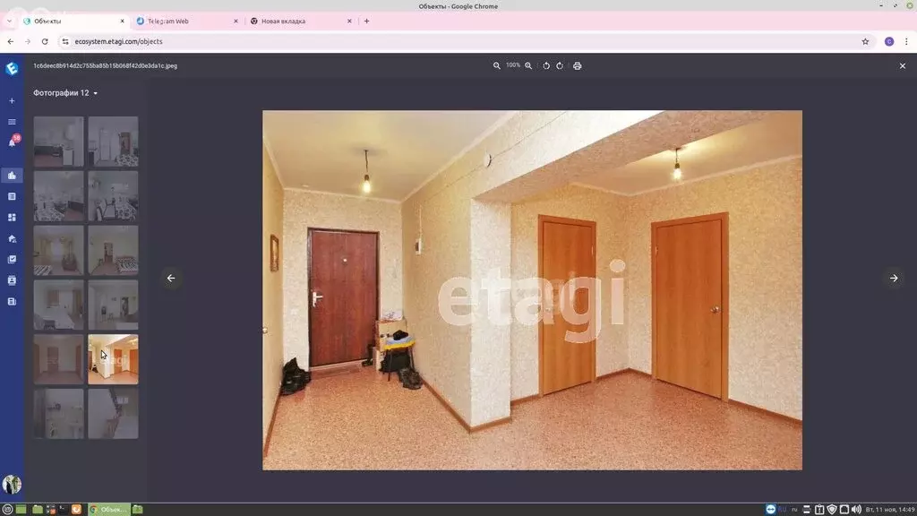This screenshot has height=516, width=917.
Task: Select the first kitchen photo thumbnail
Action: [59, 142]
